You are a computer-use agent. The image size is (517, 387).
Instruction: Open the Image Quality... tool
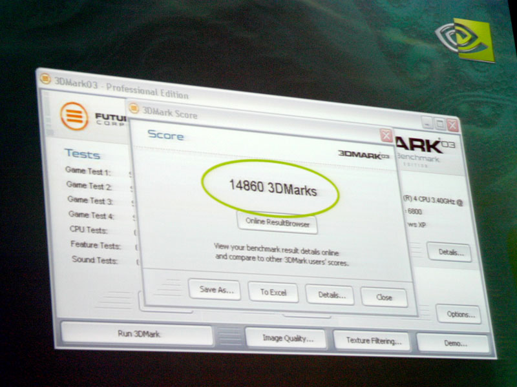(x=288, y=337)
